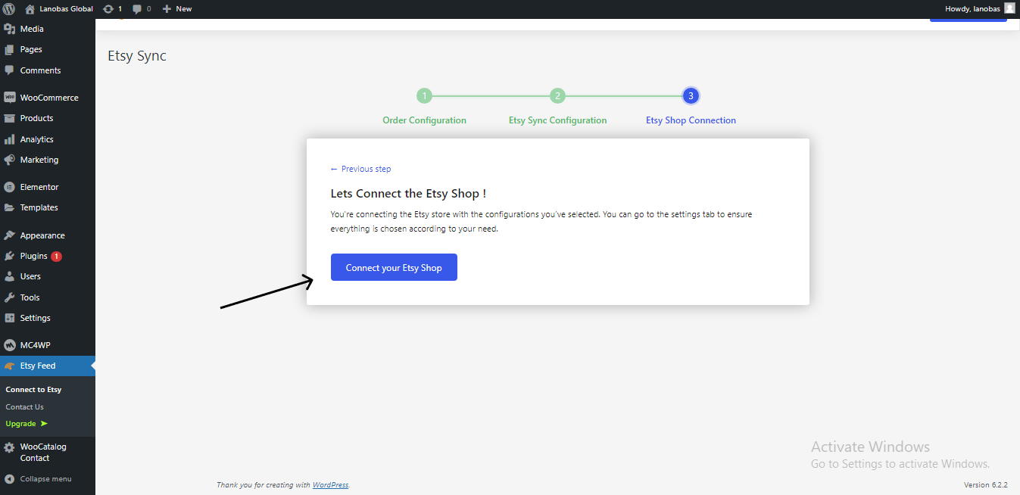The image size is (1020, 495).
Task: Click the Etsy Feed icon in sidebar
Action: tap(10, 366)
